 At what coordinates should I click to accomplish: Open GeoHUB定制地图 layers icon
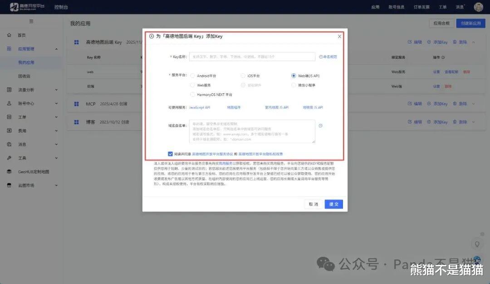9,172
